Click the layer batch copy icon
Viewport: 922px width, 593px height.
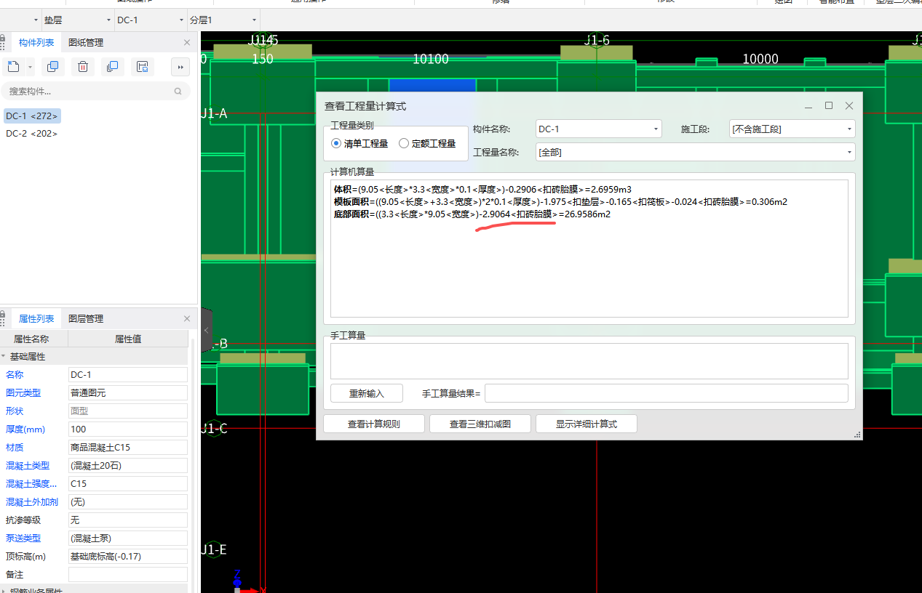112,66
